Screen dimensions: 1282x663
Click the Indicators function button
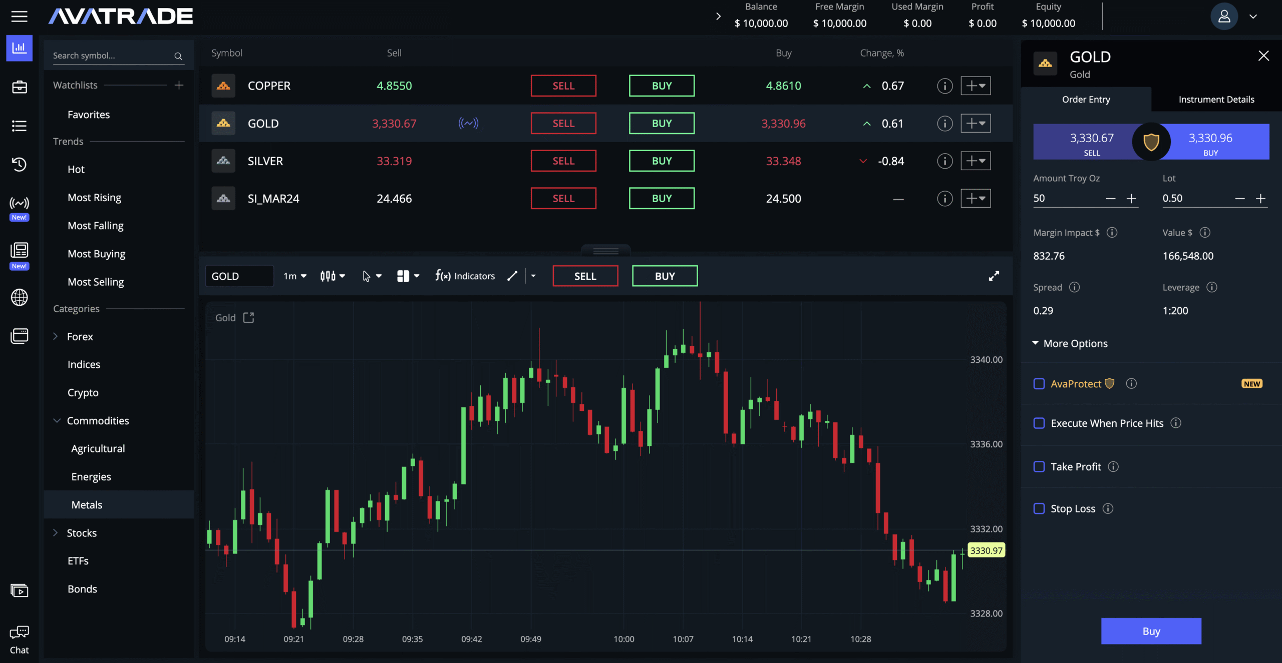pos(465,276)
